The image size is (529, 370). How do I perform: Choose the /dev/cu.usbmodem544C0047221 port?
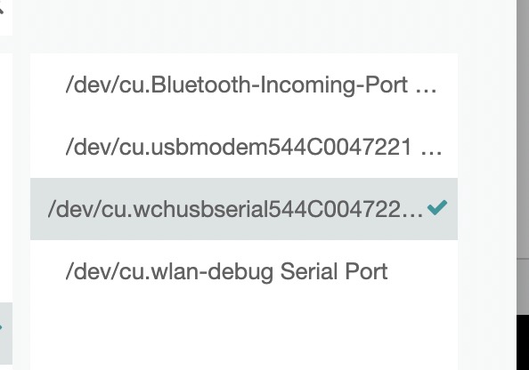[244, 147]
